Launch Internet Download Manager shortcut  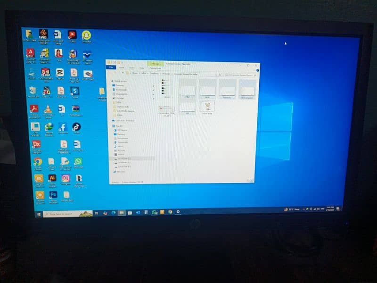click(x=49, y=129)
